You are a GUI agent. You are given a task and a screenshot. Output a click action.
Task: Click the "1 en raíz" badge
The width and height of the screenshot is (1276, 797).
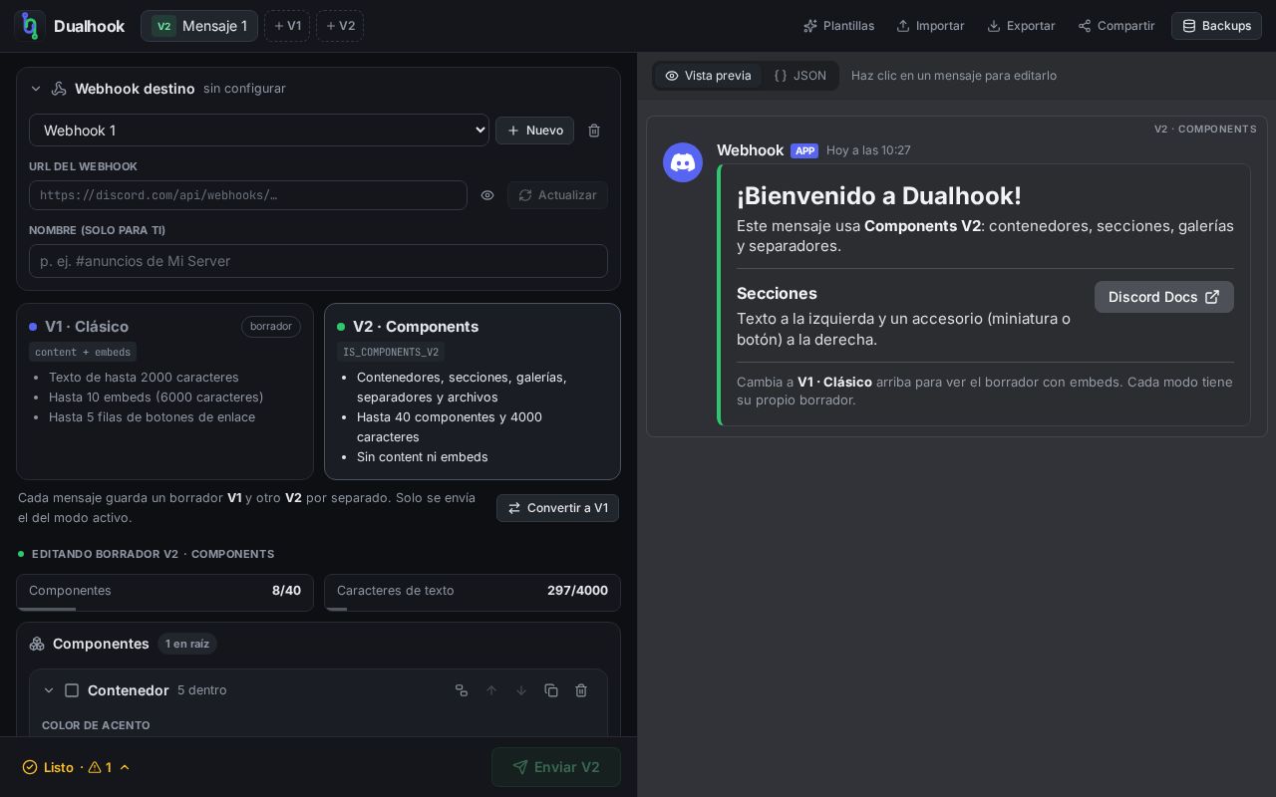pyautogui.click(x=187, y=644)
